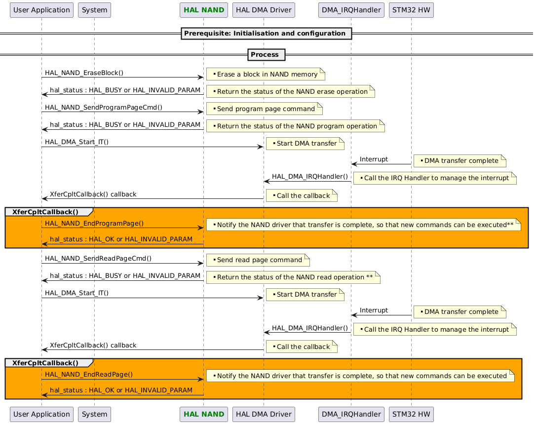The width and height of the screenshot is (536, 424).
Task: Click the top User Application participant box
Action: (x=41, y=10)
